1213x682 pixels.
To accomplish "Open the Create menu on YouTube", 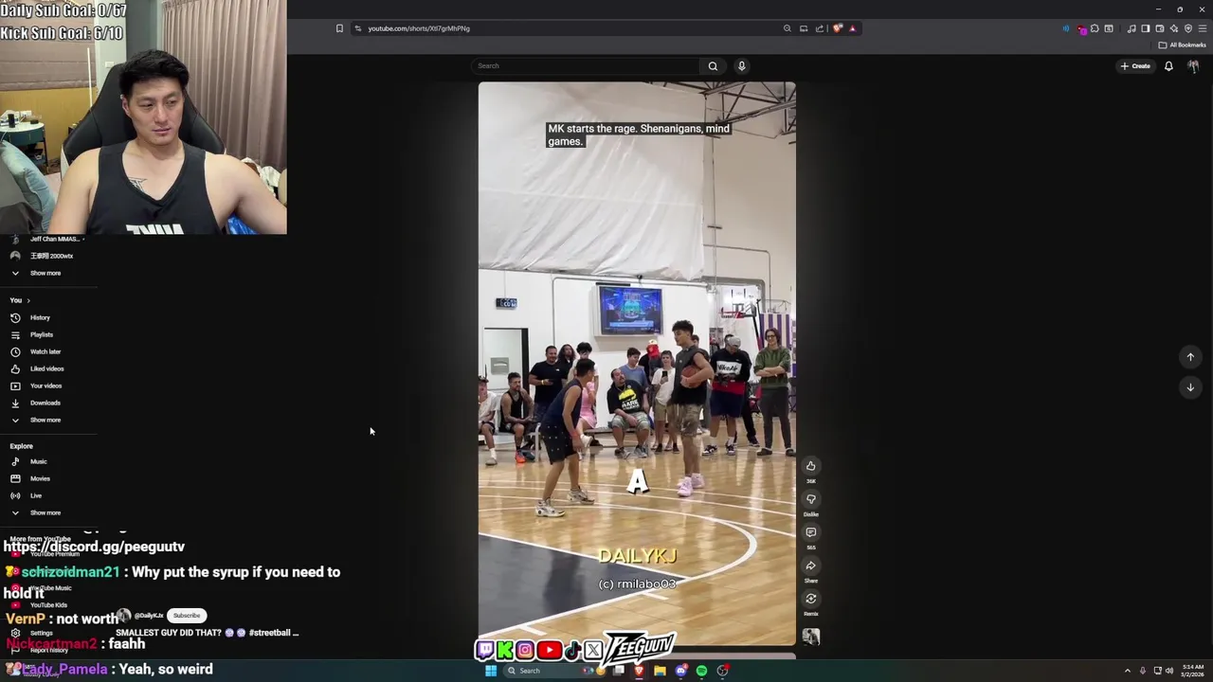I will [x=1135, y=66].
